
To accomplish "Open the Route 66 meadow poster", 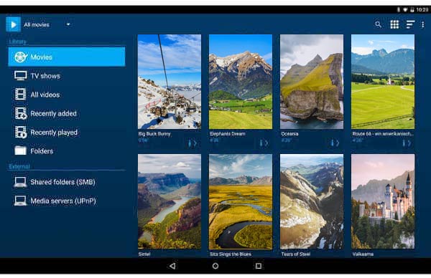I will tap(383, 82).
